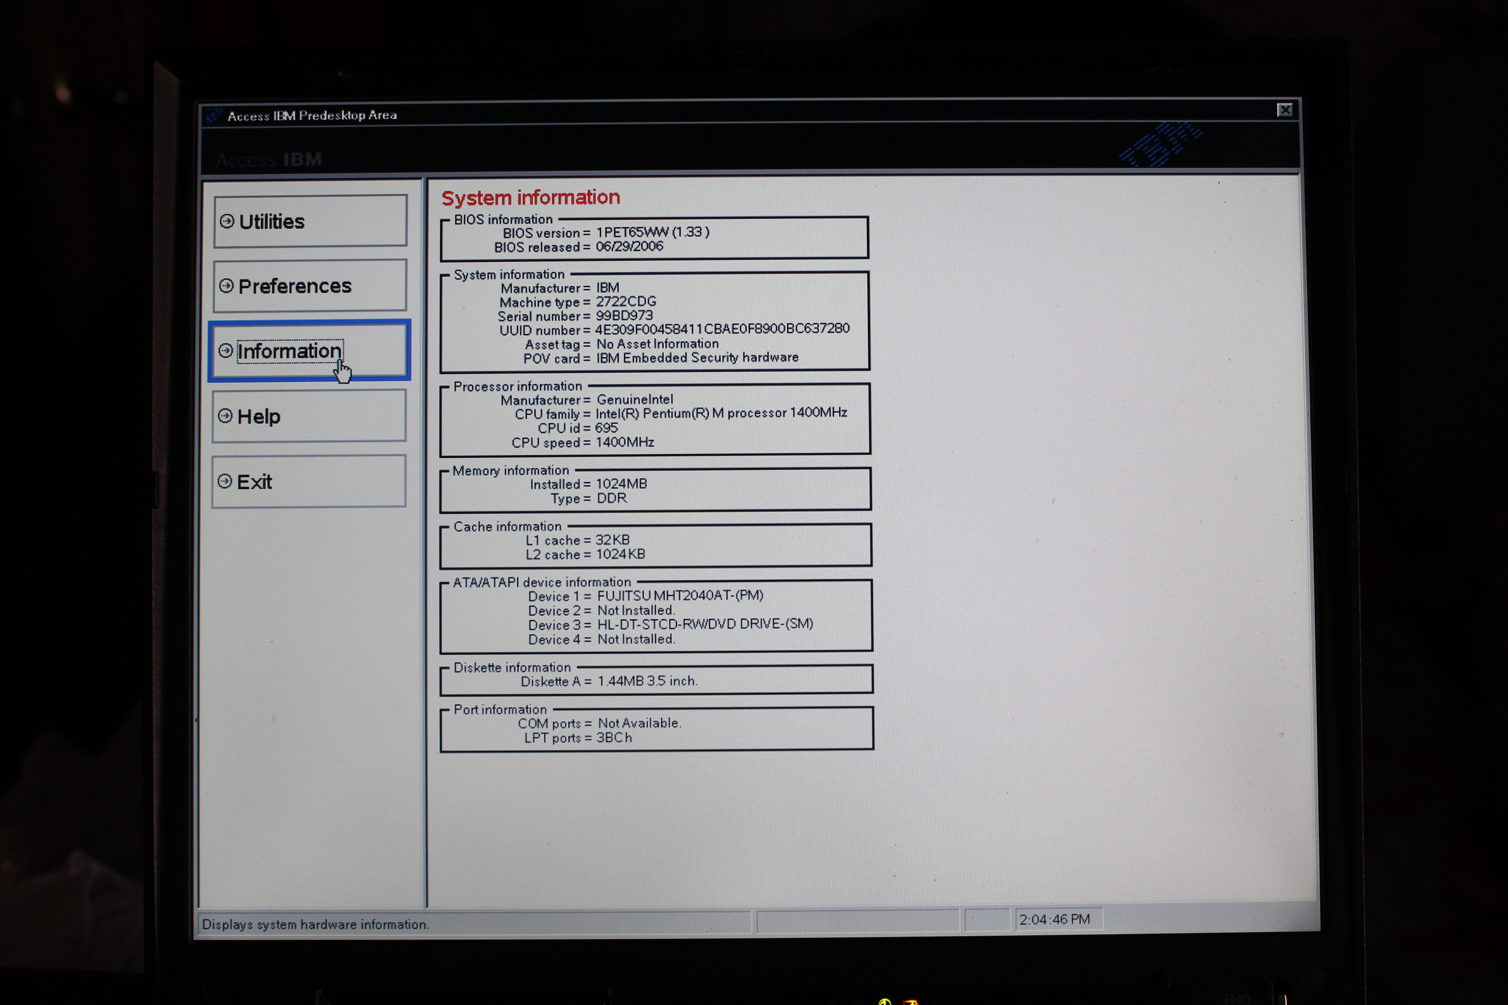The height and width of the screenshot is (1005, 1508).
Task: Open the Preferences menu button
Action: (x=310, y=286)
